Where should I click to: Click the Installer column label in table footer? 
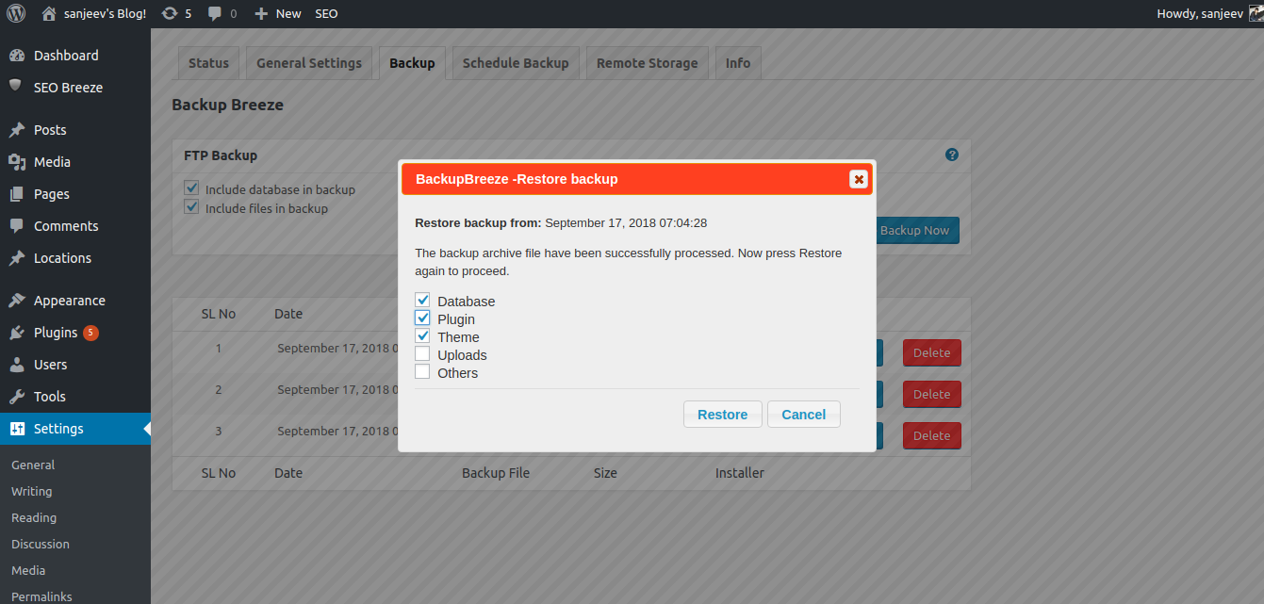[740, 473]
